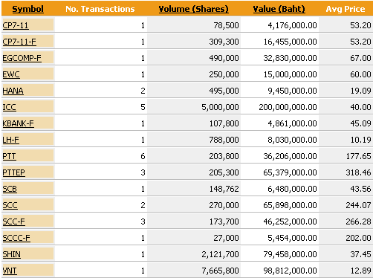Open the CP7-11-F symbol link

pyautogui.click(x=19, y=42)
